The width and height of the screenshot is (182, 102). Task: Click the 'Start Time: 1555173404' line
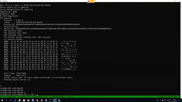15,73
